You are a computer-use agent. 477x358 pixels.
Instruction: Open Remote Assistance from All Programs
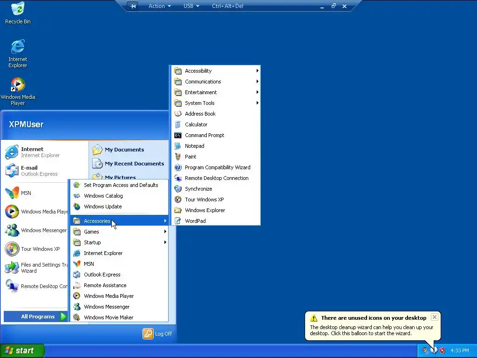pos(119,285)
